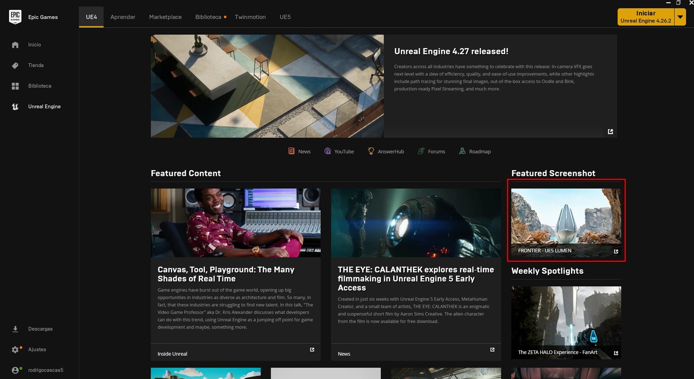Open external link icon on THE EYE News card
Viewport: 694px width, 379px height.
pyautogui.click(x=492, y=349)
